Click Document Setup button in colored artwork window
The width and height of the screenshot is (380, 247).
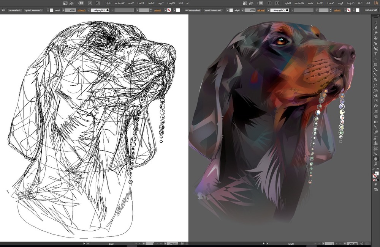coord(213,10)
